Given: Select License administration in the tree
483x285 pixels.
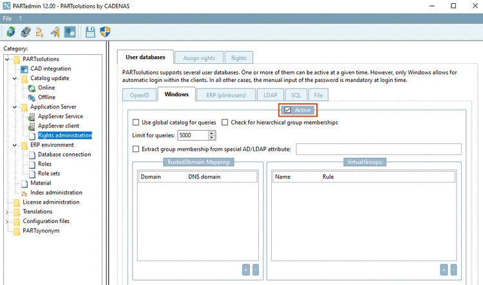Looking at the screenshot, I should pyautogui.click(x=51, y=202).
